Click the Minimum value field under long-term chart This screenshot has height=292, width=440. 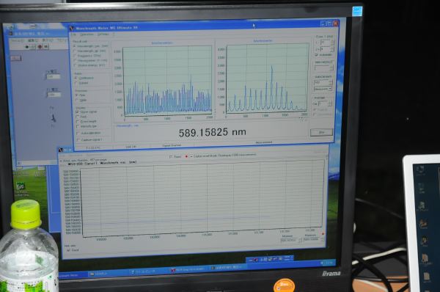pos(290,241)
